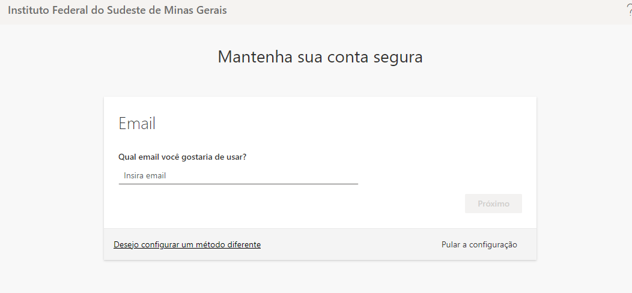Click Instituto Federal do Sudeste header title
The height and width of the screenshot is (293, 632).
(x=117, y=10)
